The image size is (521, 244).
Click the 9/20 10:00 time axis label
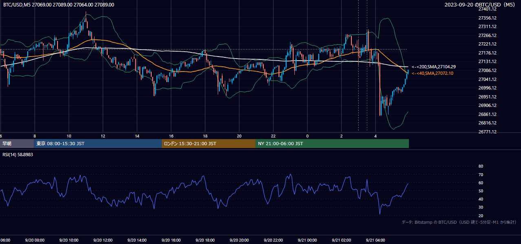[x=68, y=240]
